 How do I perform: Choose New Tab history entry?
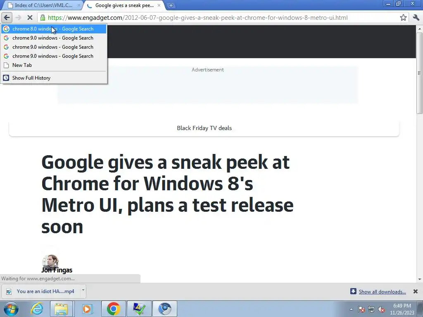click(54, 65)
